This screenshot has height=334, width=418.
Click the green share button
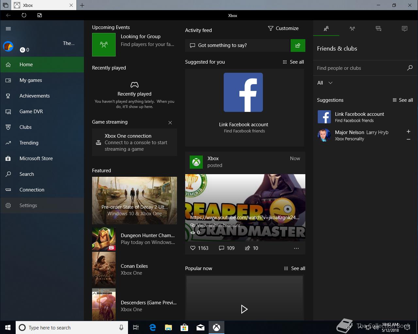(298, 45)
